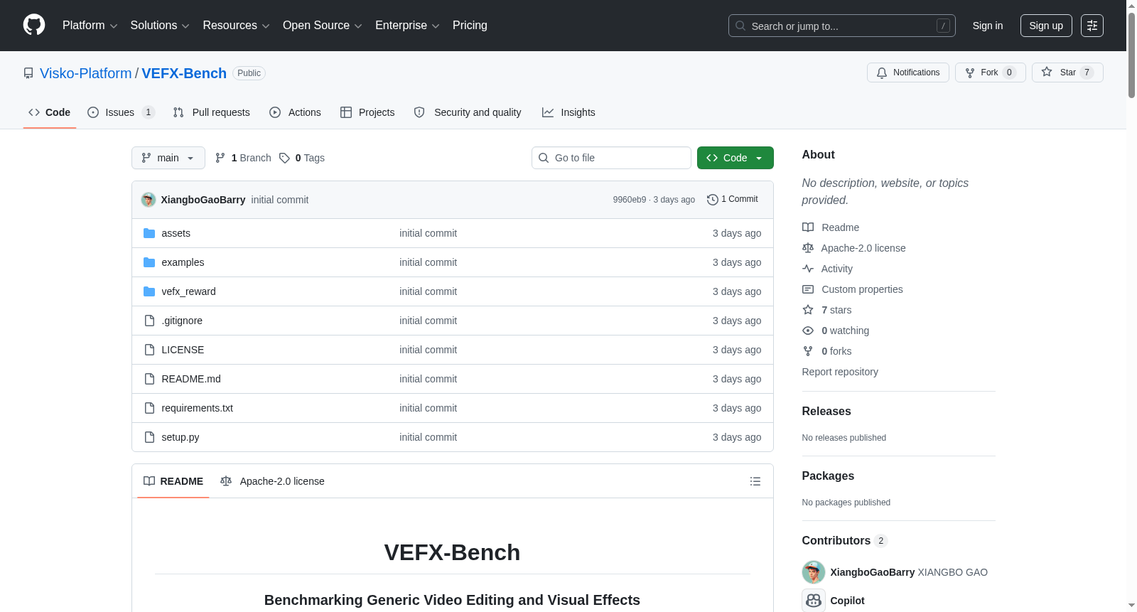Viewport: 1137px width, 612px height.
Task: Click the repository icon before Visko-Platform
Action: click(28, 73)
